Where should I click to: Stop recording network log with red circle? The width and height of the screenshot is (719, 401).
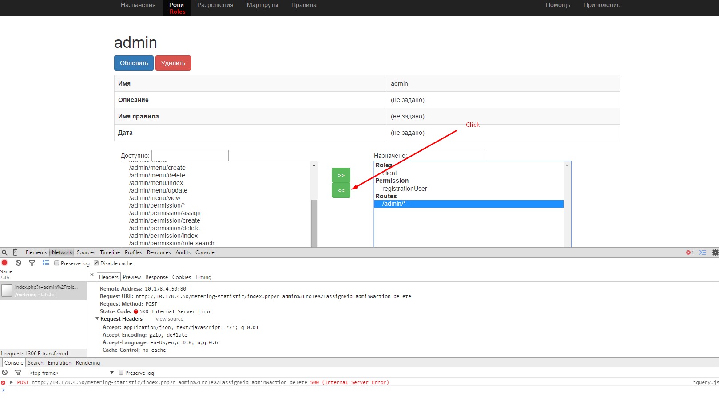5,263
